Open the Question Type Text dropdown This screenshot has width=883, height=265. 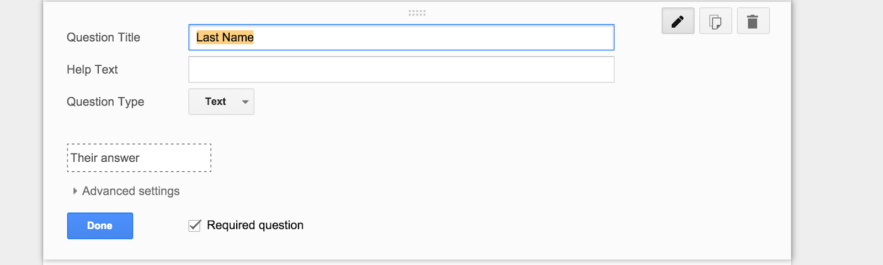pos(221,102)
